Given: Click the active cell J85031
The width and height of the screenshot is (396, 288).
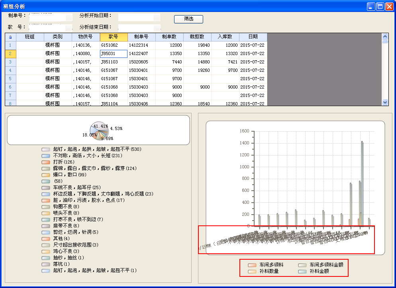Looking at the screenshot, I should pos(114,53).
